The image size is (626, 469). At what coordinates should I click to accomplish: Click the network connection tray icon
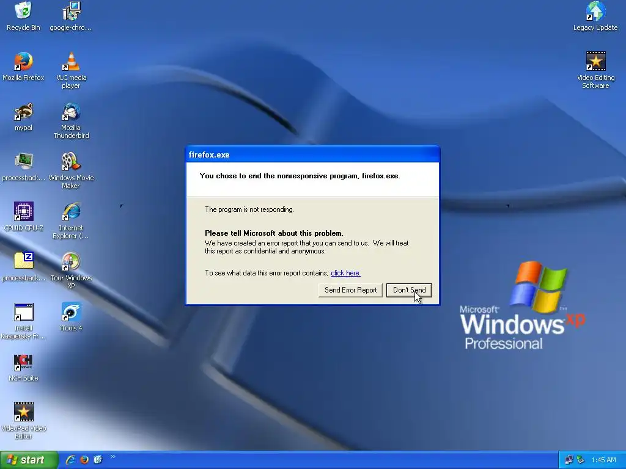569,460
